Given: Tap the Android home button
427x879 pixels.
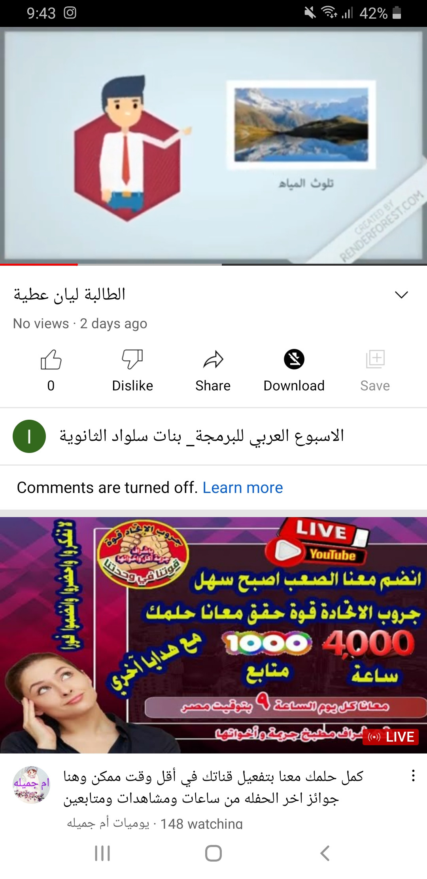Looking at the screenshot, I should pos(213,853).
